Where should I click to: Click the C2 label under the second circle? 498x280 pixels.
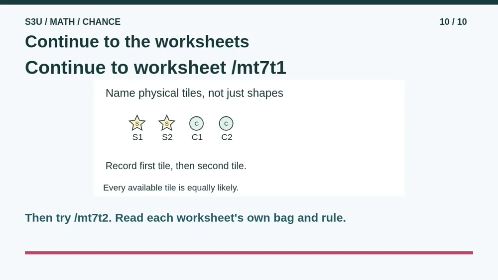pos(227,137)
